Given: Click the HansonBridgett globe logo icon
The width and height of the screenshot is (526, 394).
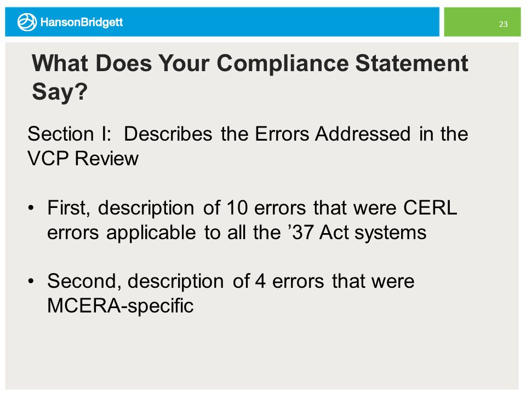Looking at the screenshot, I should click(x=27, y=22).
